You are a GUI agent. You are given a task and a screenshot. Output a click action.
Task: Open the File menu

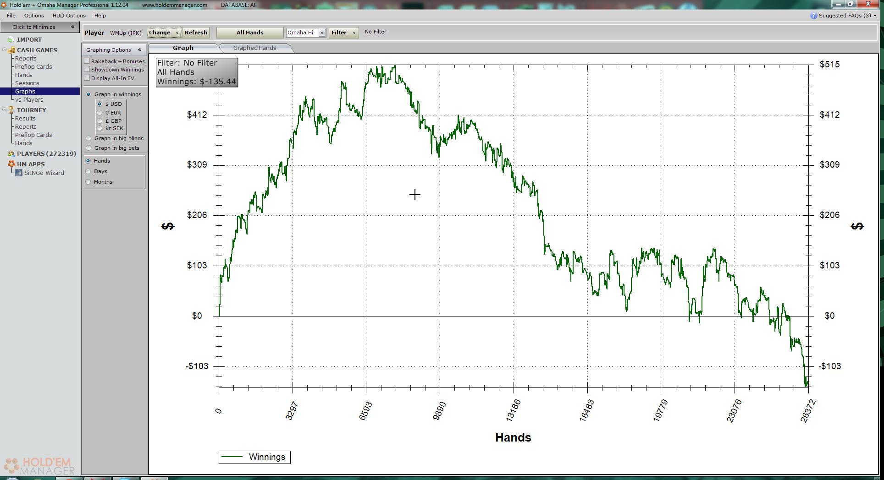(11, 16)
